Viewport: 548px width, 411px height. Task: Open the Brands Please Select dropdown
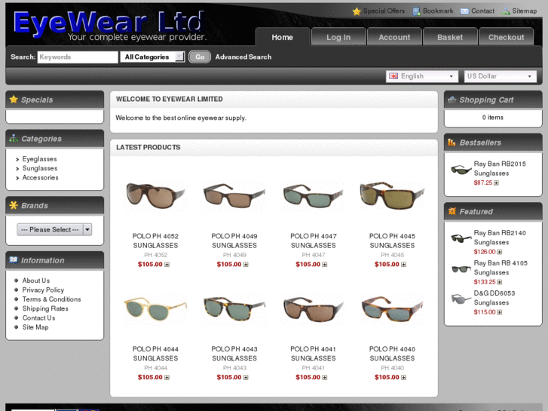click(54, 229)
